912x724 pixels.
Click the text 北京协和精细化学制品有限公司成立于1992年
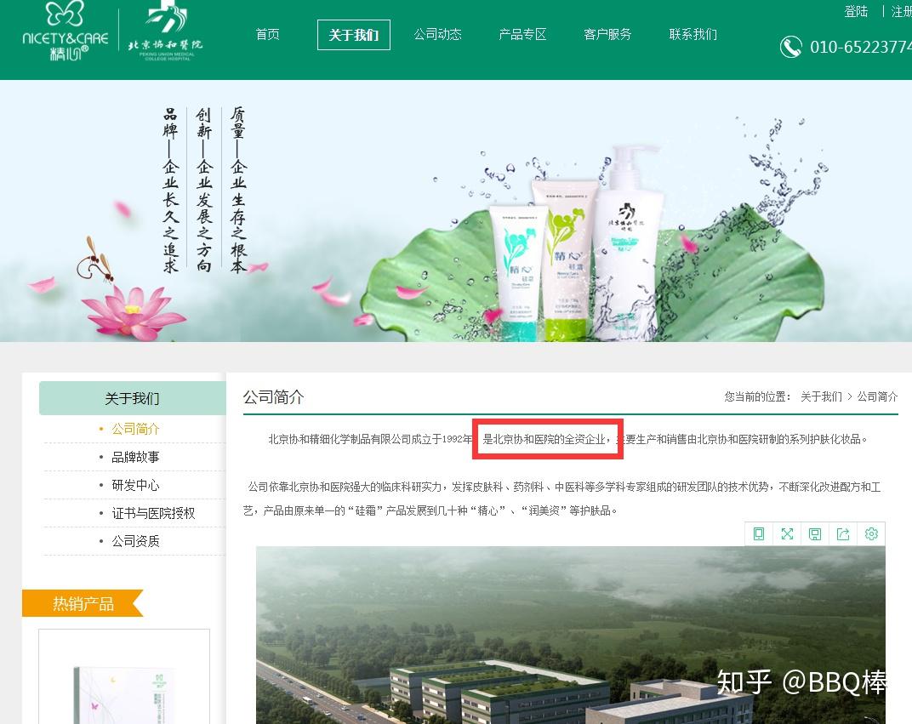tap(370, 439)
